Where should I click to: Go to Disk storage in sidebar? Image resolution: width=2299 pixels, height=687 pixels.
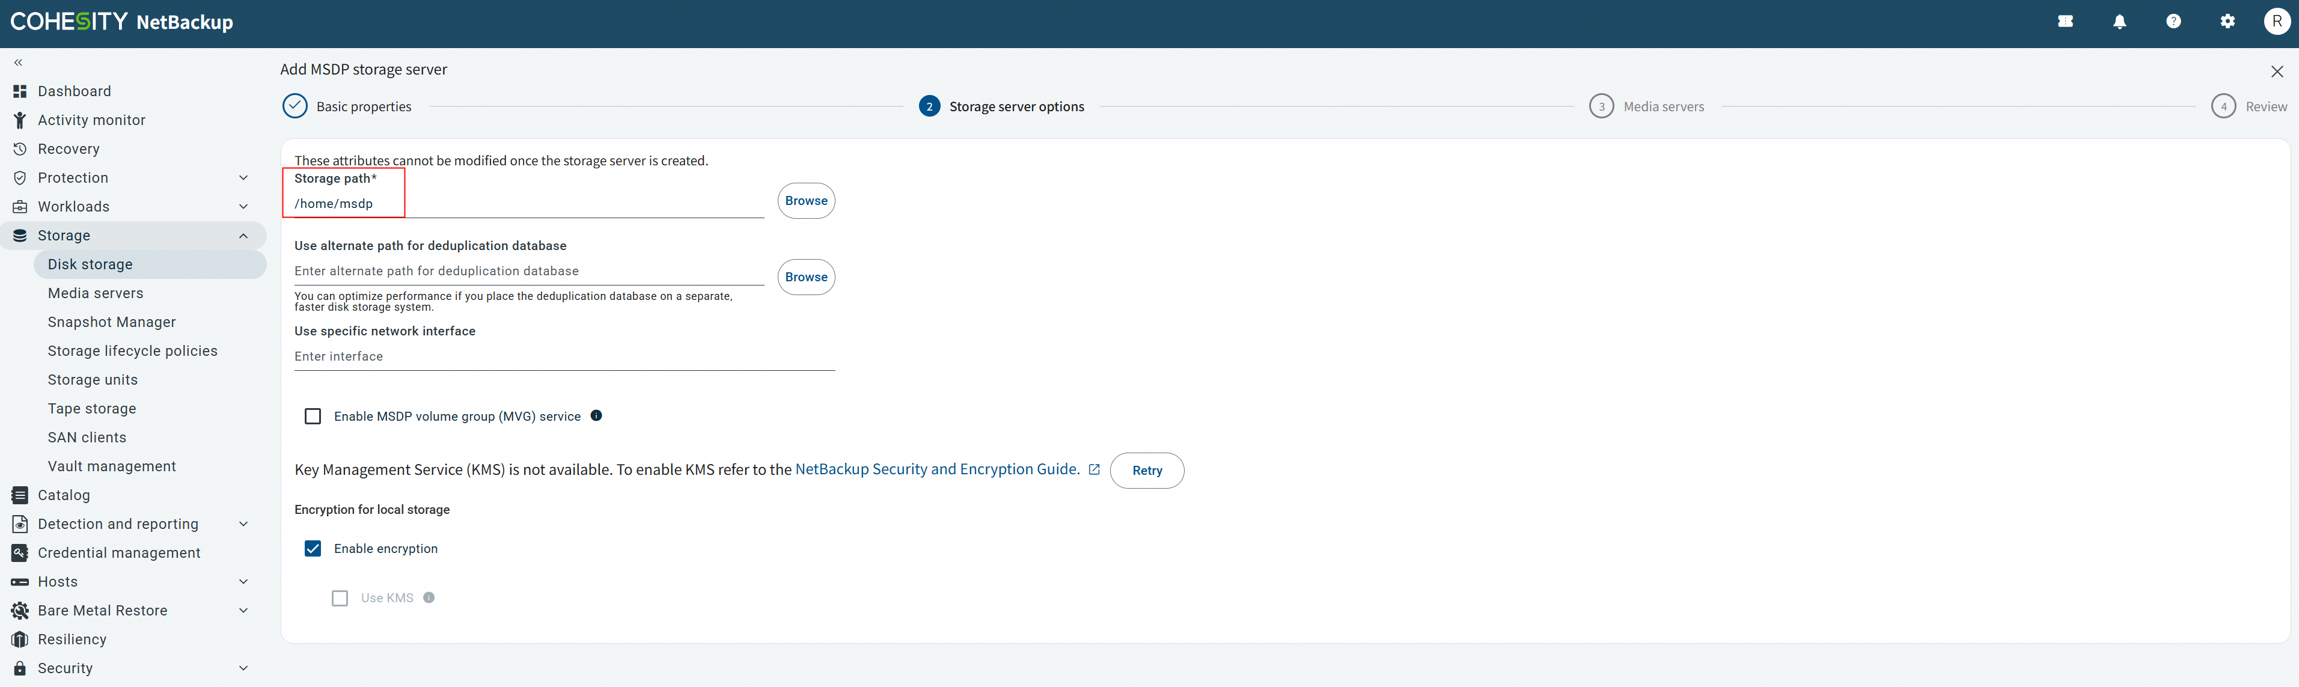(x=150, y=264)
